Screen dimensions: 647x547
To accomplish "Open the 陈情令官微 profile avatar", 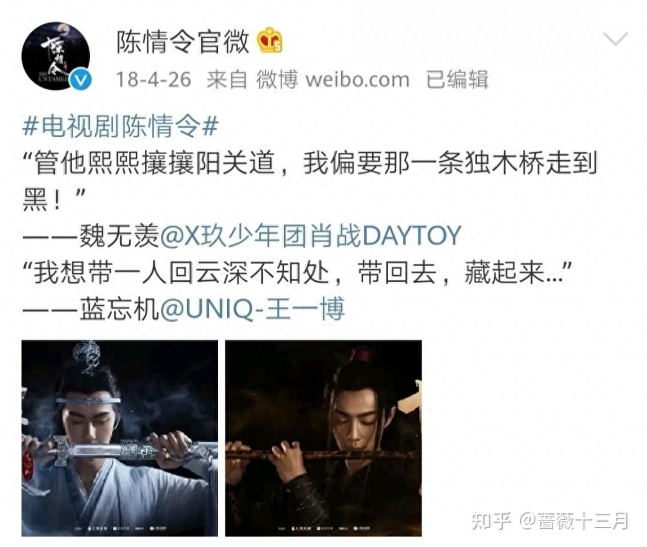I will point(56,56).
